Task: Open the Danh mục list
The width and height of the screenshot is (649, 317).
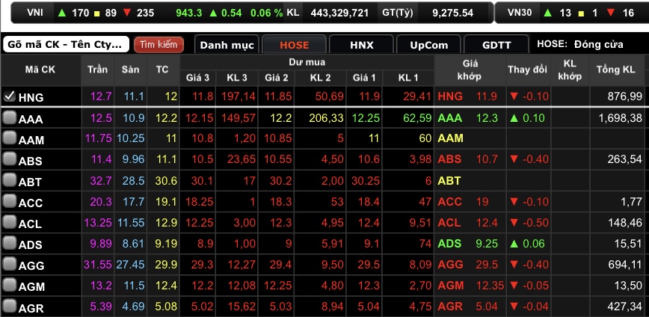Action: [x=227, y=45]
